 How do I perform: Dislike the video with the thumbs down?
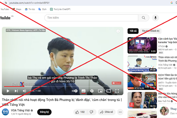pos(92,112)
